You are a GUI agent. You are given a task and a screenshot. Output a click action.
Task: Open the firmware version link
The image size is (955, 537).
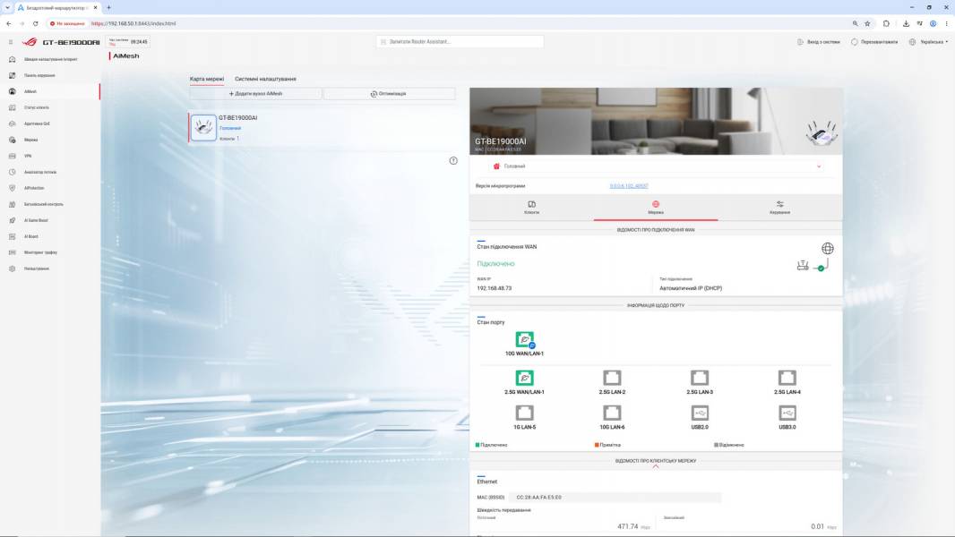point(629,186)
